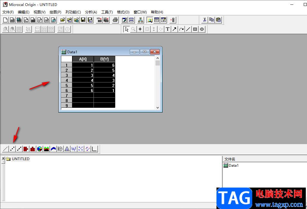Open the 视图(V) menu
Screen dimensions: 307x209
coord(39,12)
